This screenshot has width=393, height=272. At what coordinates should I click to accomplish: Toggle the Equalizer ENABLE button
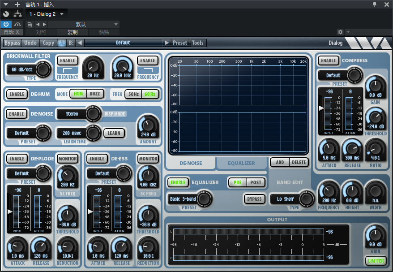pyautogui.click(x=178, y=182)
